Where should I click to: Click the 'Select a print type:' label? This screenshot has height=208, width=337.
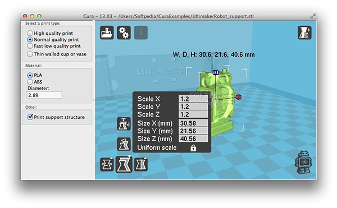click(43, 24)
